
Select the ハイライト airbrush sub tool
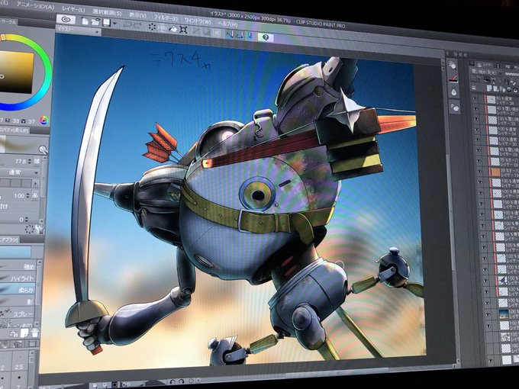click(18, 278)
